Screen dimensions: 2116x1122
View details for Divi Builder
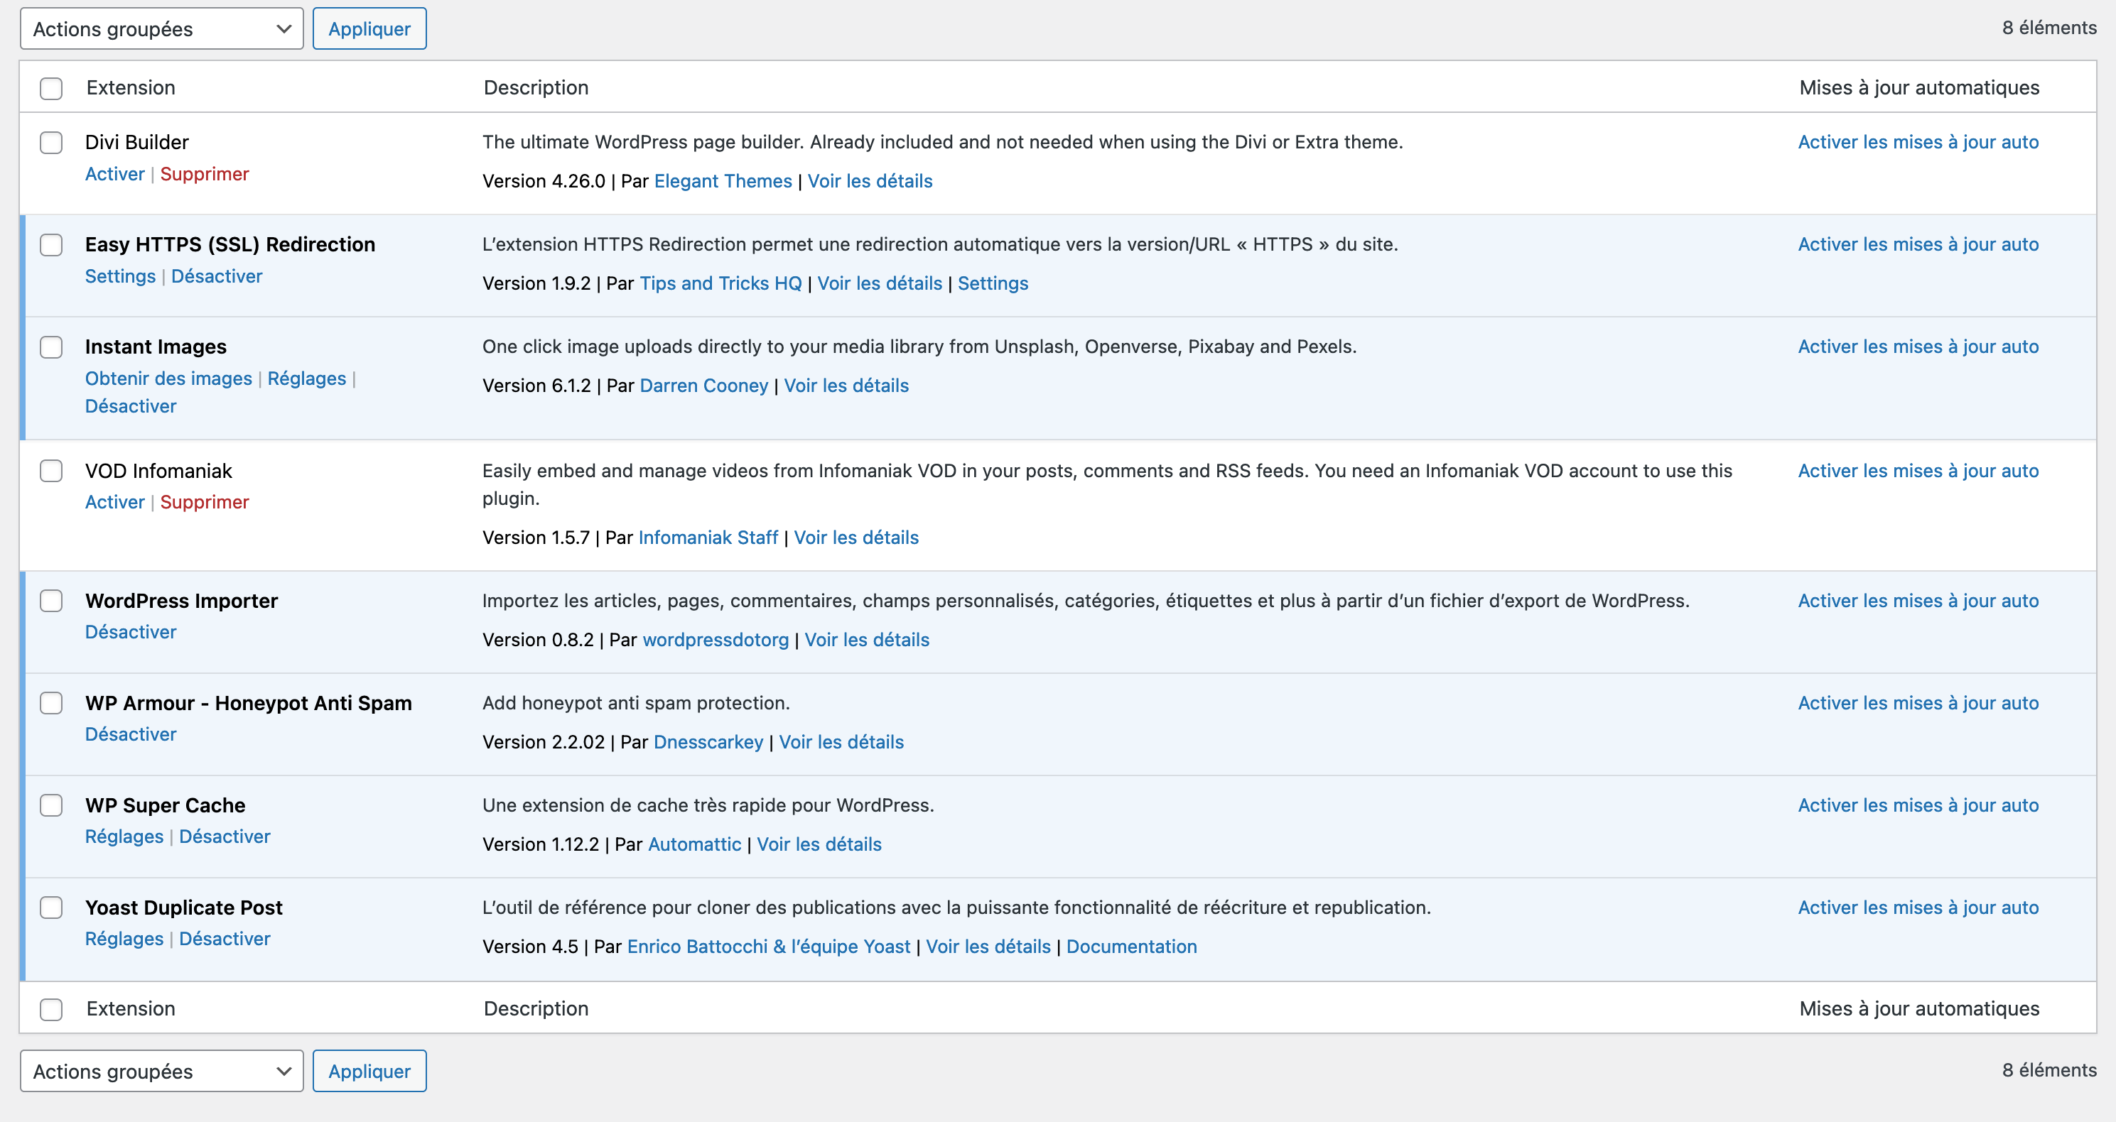click(x=870, y=181)
